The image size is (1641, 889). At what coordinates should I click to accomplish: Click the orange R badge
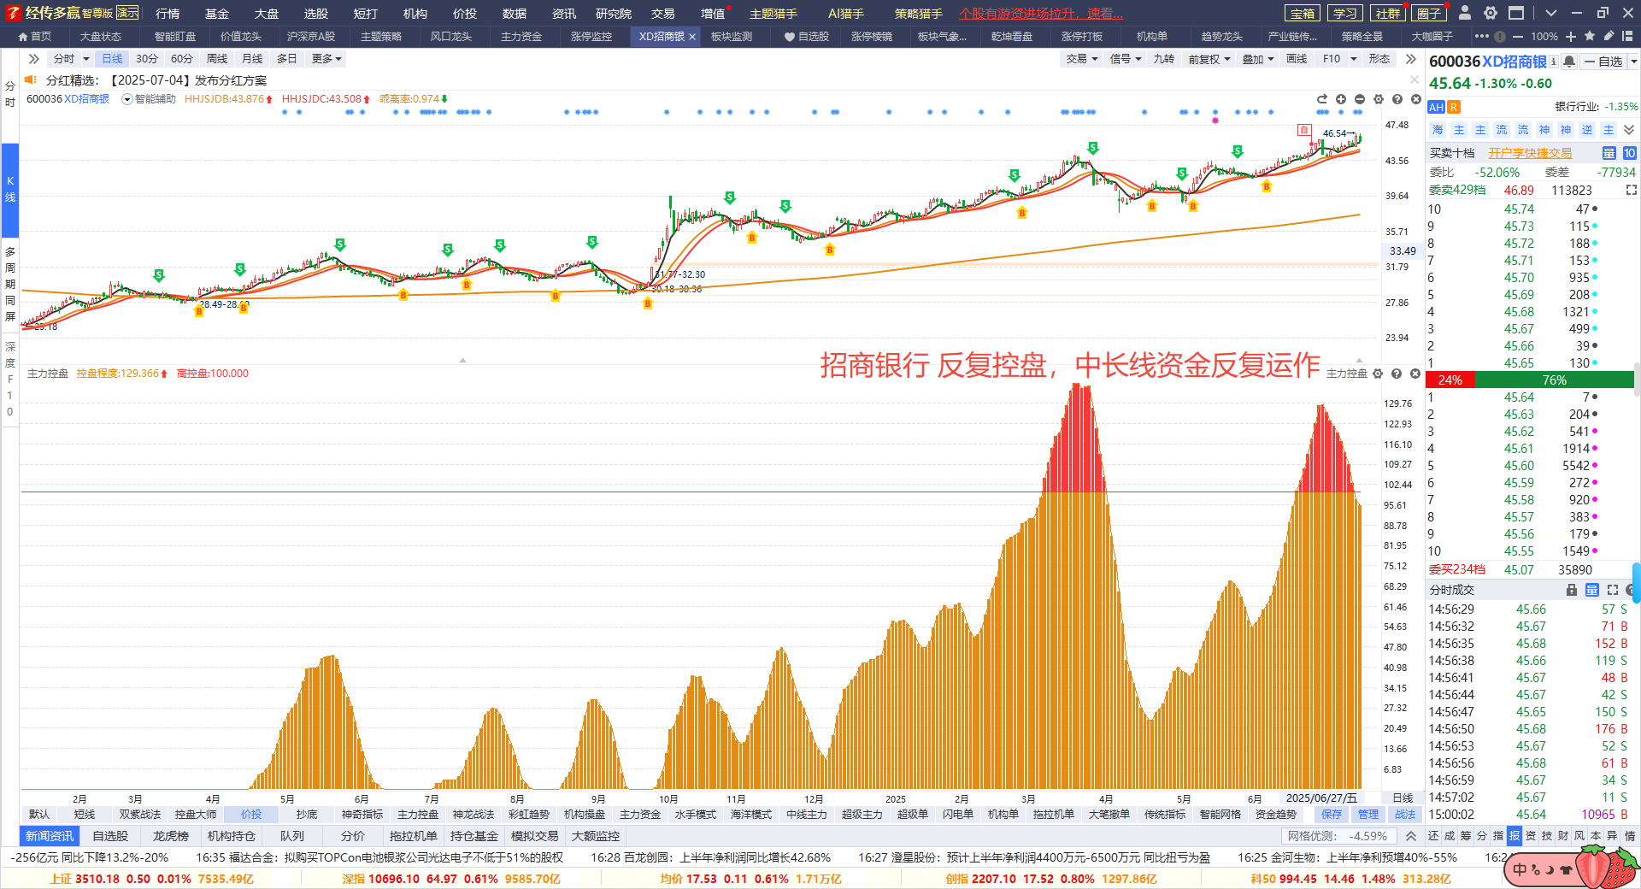tap(1454, 107)
